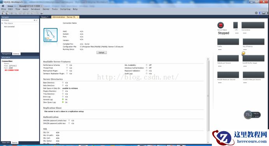This screenshot has height=146, width=269.
Task: Switch to the Query 1 tab
Action: pyautogui.click(x=45, y=17)
